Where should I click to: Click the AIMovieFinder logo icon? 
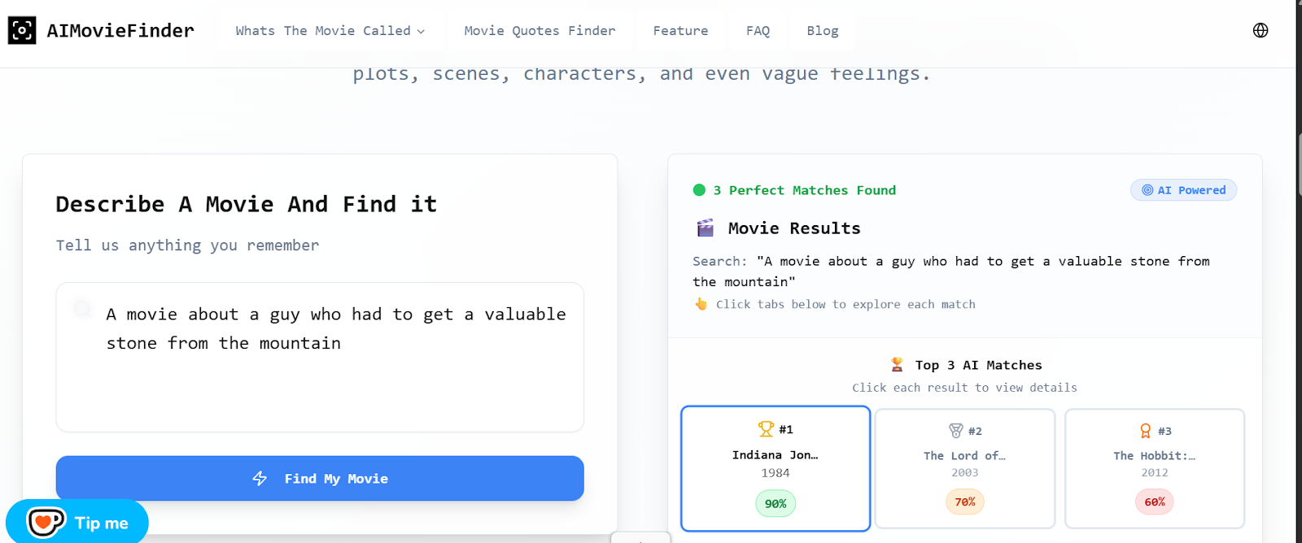[x=22, y=31]
